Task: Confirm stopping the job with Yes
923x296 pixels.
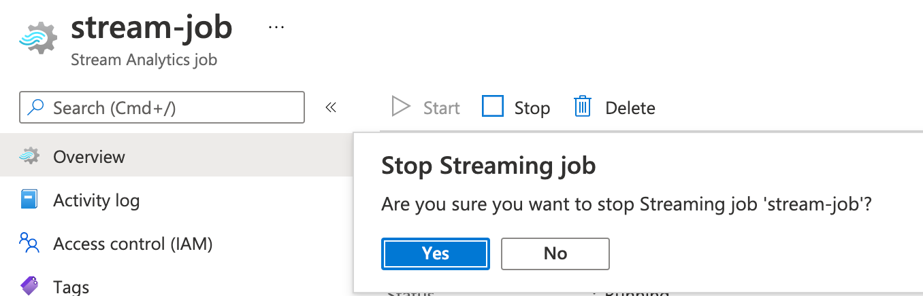Action: pos(436,254)
